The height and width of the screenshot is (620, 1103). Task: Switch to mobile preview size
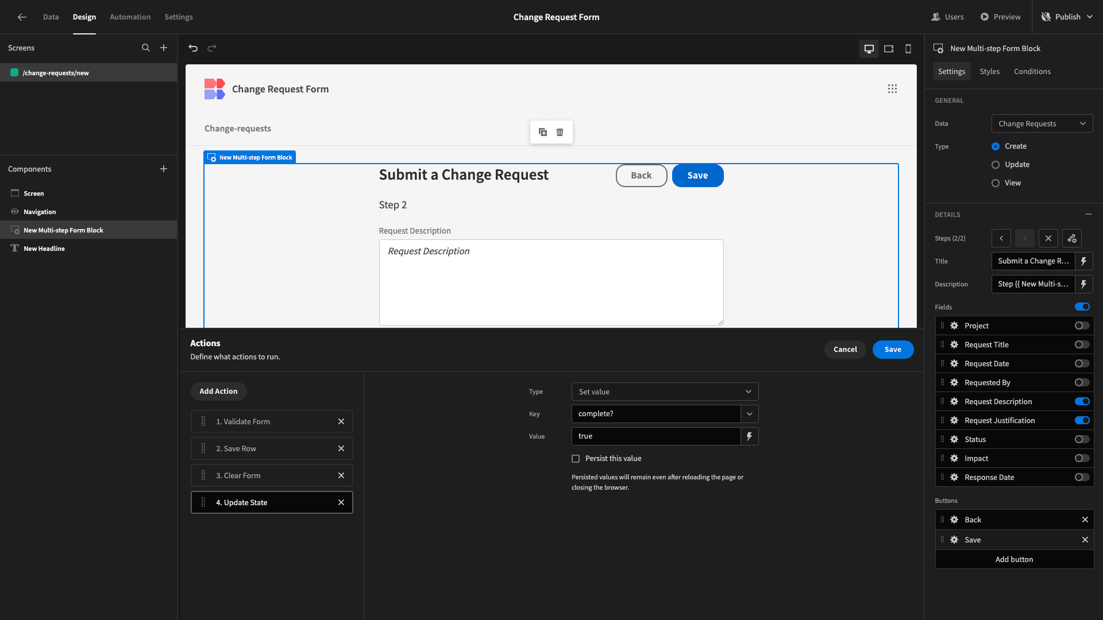(x=908, y=49)
